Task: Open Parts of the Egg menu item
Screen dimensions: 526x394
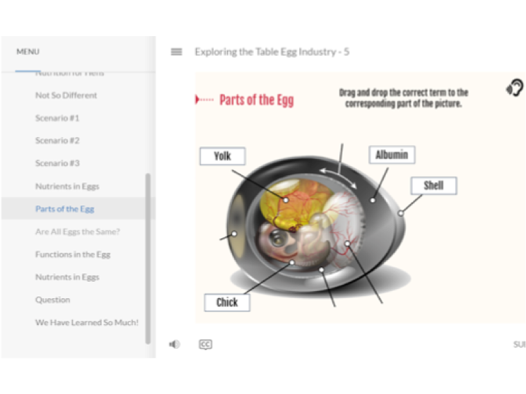Action: 64,209
